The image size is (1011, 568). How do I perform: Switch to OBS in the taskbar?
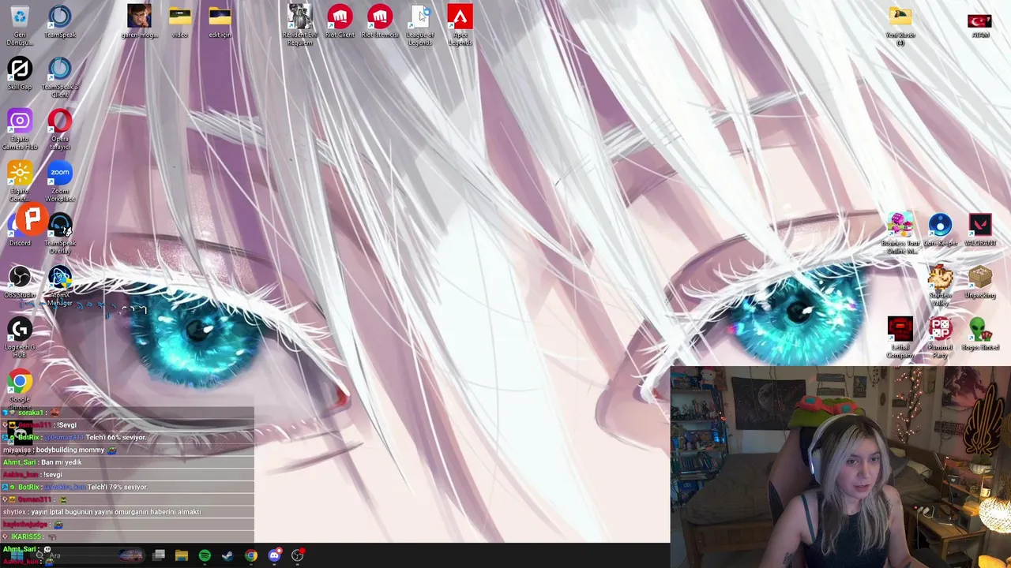(x=297, y=555)
